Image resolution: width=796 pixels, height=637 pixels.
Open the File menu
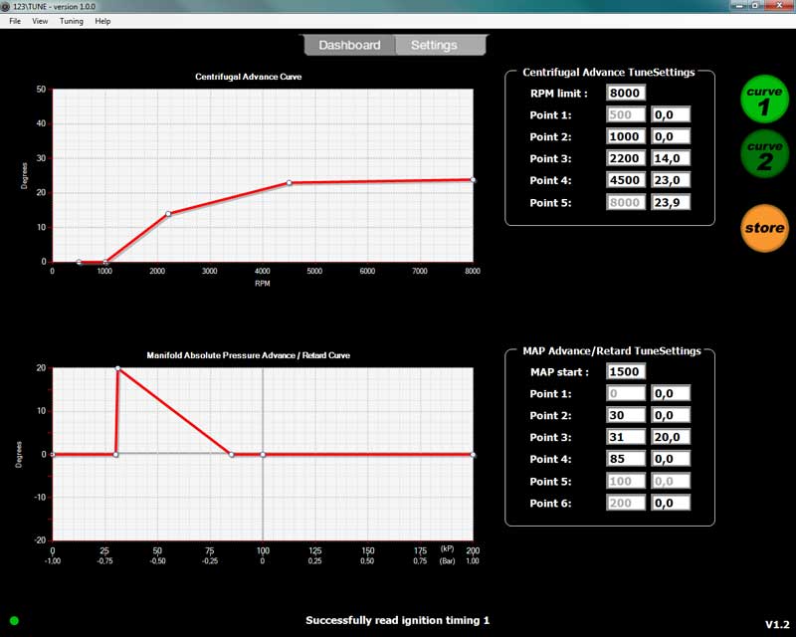15,21
